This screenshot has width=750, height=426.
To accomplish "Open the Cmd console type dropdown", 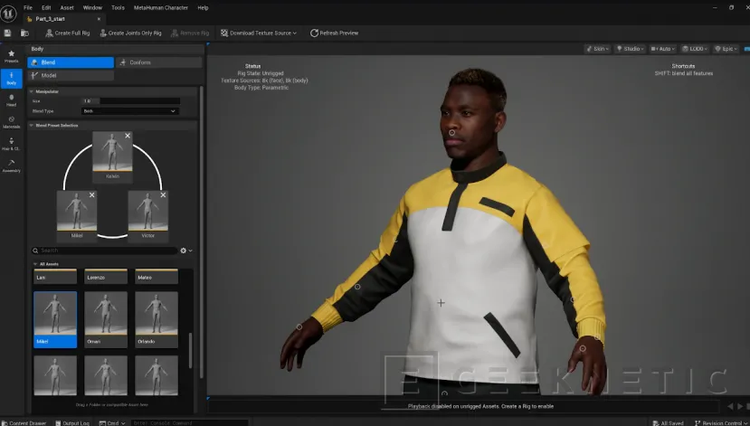I will (x=112, y=423).
